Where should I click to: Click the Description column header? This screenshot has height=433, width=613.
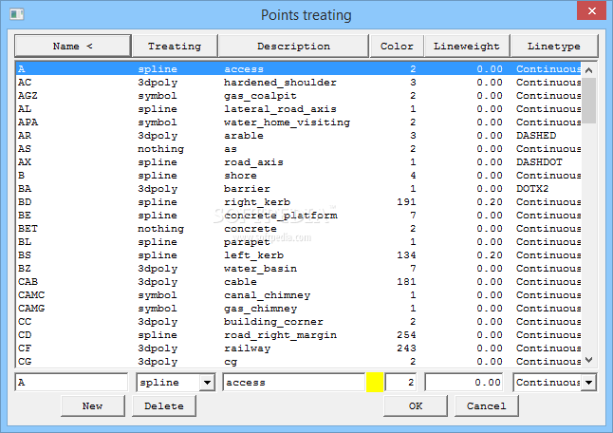pyautogui.click(x=293, y=47)
